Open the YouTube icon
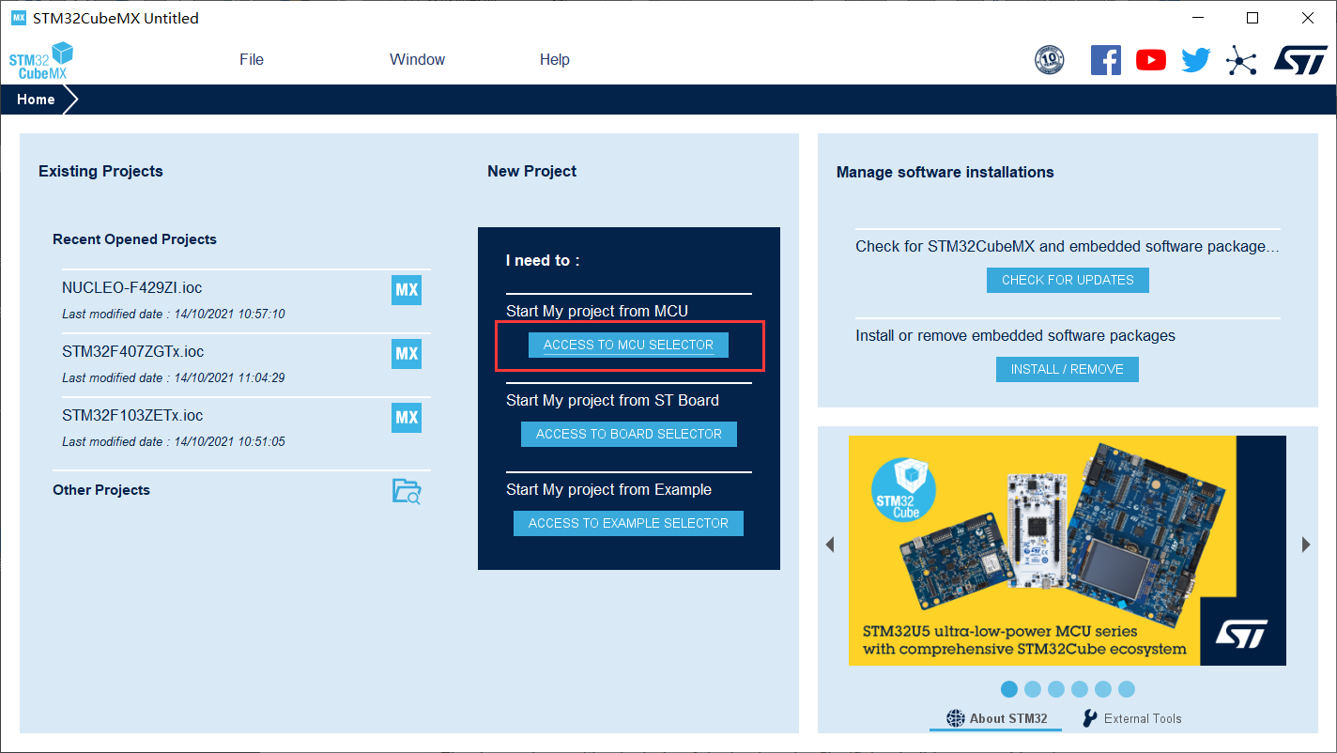This screenshot has width=1337, height=753. coord(1151,60)
